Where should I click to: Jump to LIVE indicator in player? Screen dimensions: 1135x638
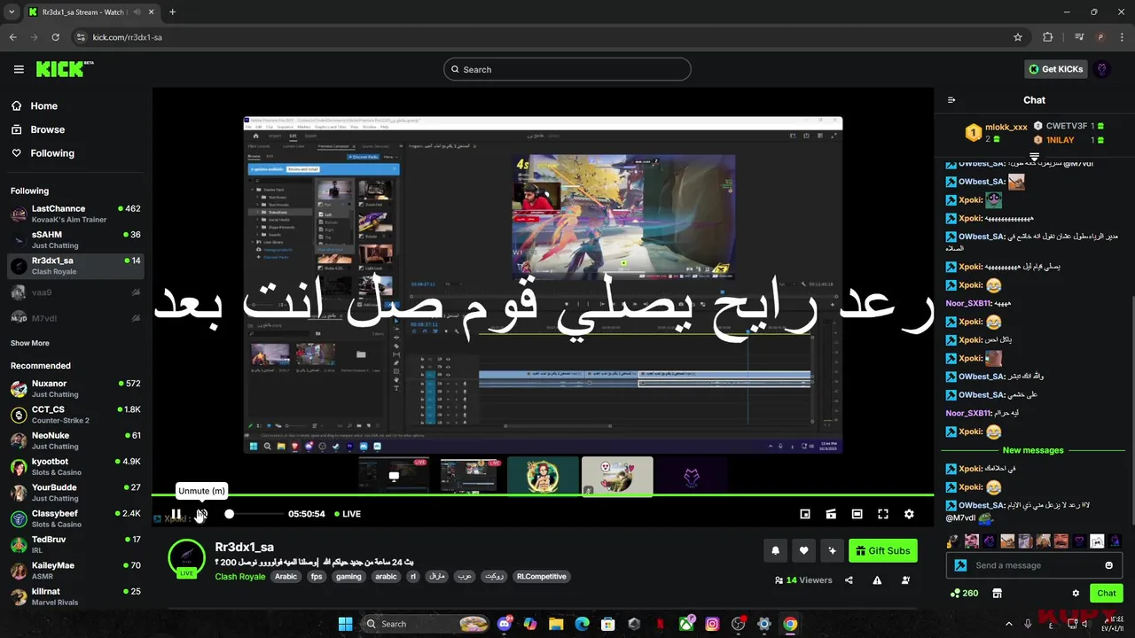coord(347,514)
